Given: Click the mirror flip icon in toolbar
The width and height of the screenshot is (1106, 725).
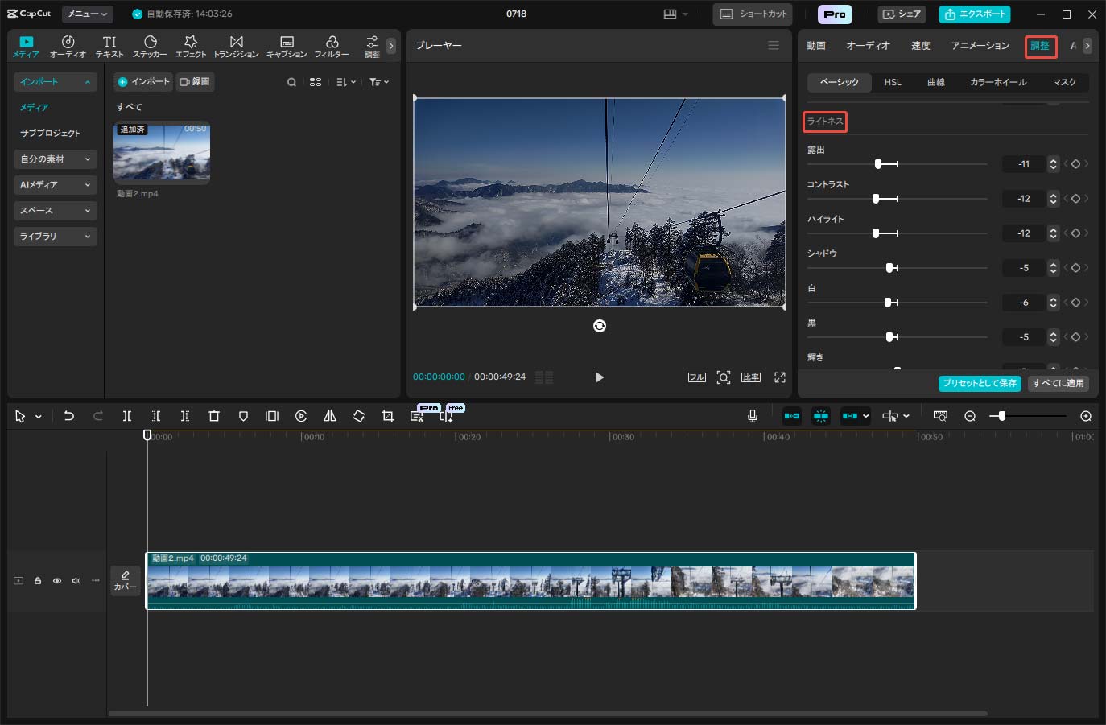Looking at the screenshot, I should (330, 416).
